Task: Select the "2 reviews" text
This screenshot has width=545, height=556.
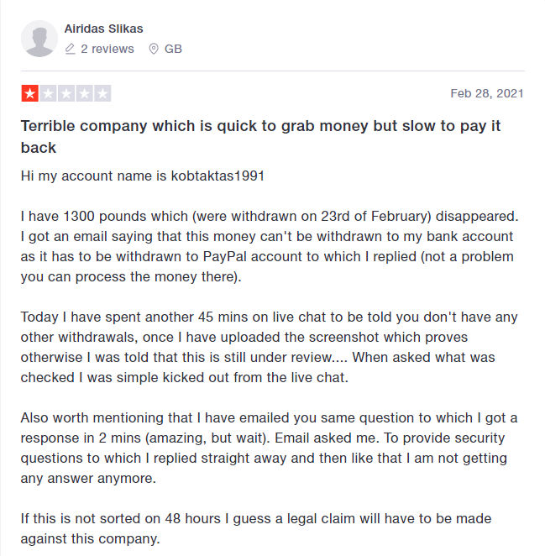Action: point(107,49)
